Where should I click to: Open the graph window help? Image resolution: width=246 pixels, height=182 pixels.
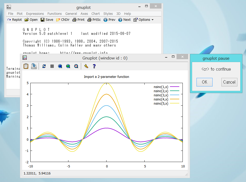tap(94, 66)
